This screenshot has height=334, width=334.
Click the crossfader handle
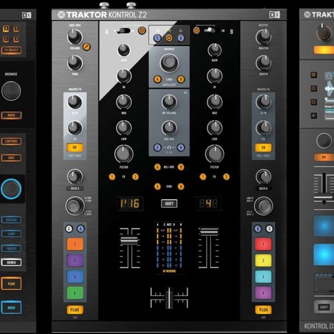(x=169, y=298)
